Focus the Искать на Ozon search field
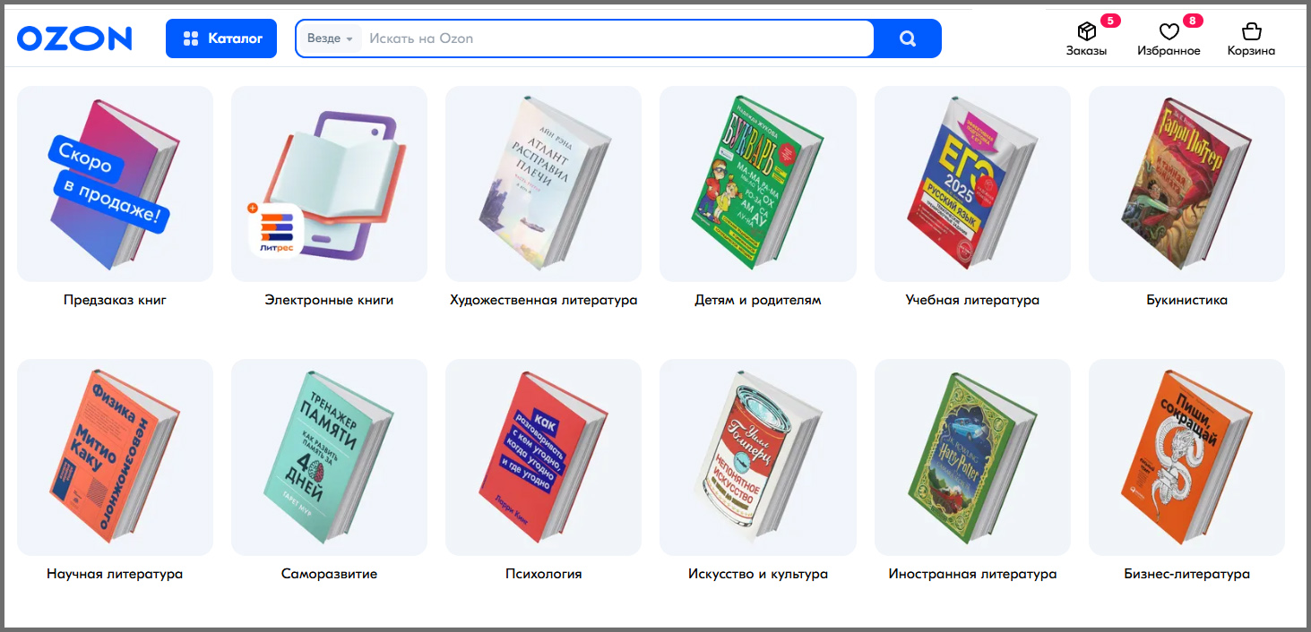1311x632 pixels. 617,38
